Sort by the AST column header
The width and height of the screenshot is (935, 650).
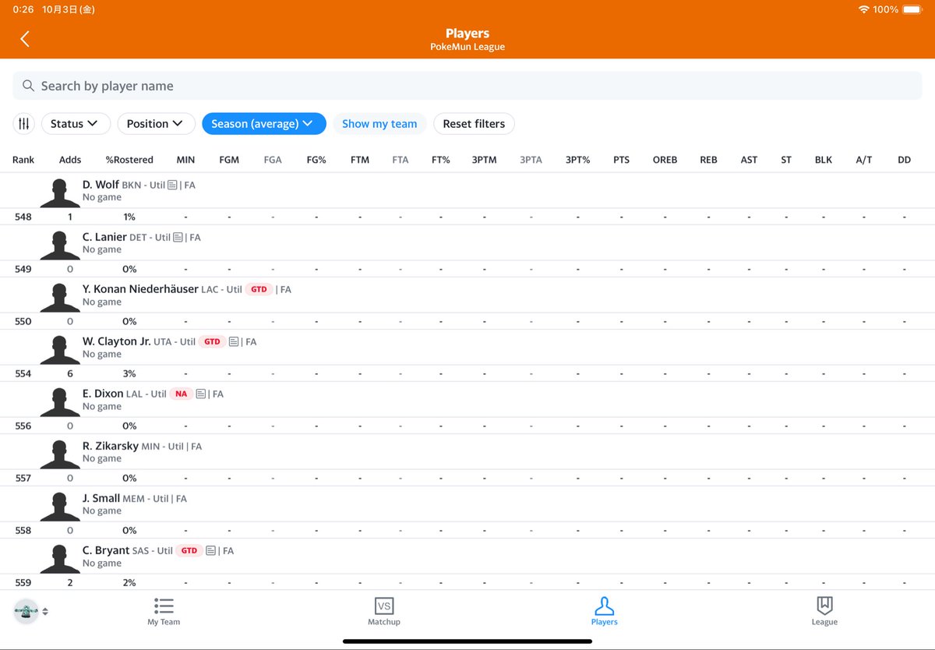(749, 160)
